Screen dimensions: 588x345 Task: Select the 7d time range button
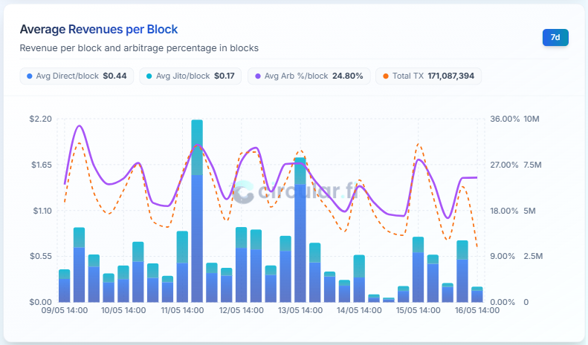point(555,37)
